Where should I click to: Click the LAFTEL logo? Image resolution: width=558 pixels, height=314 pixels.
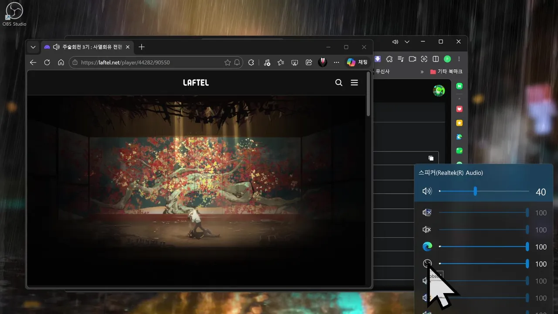pyautogui.click(x=196, y=82)
